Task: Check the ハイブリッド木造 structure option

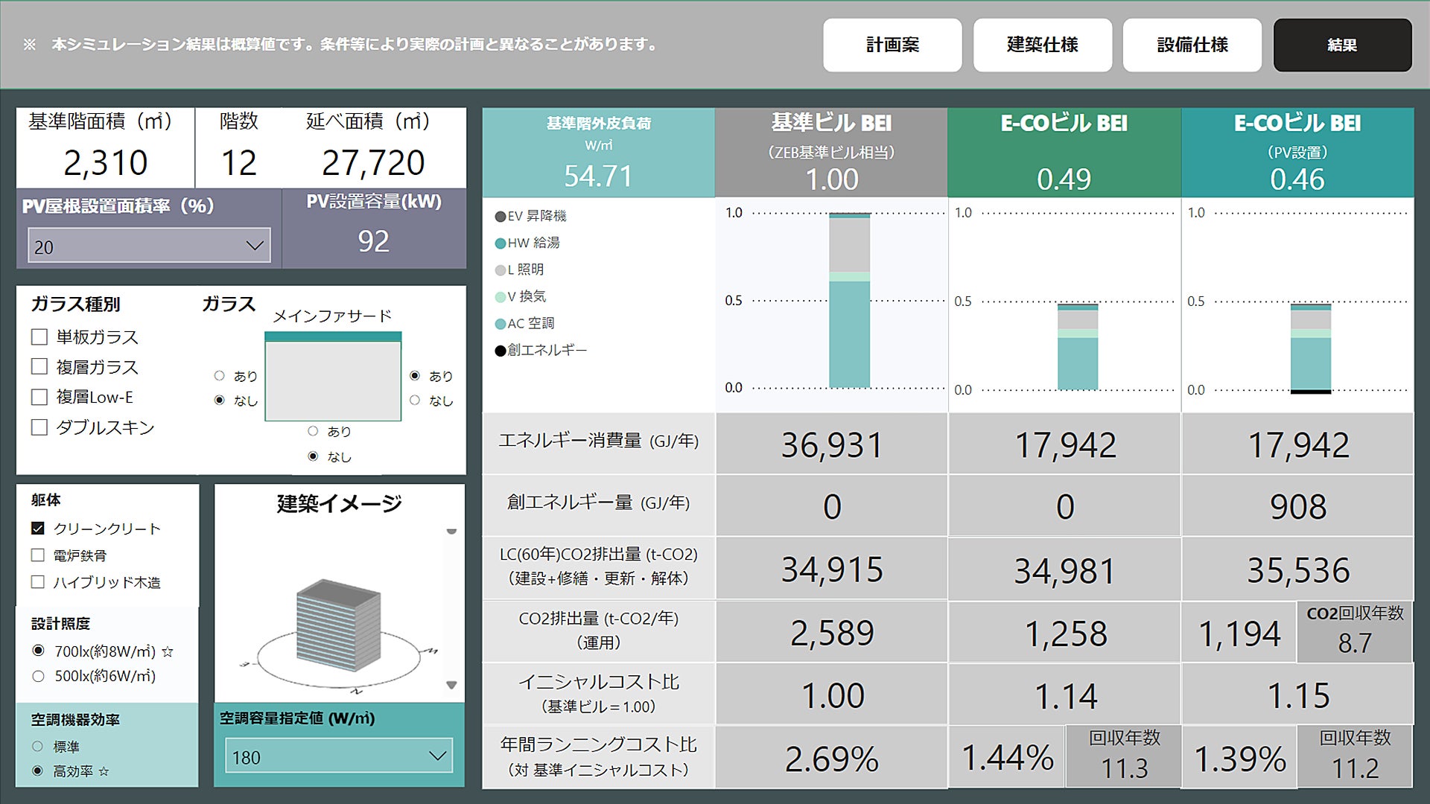Action: point(38,582)
